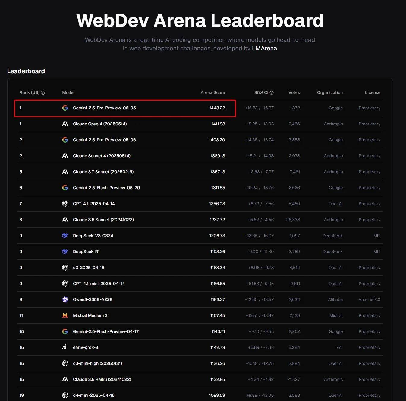
Task: Click the DeepSeek-R1 model name
Action: point(86,252)
